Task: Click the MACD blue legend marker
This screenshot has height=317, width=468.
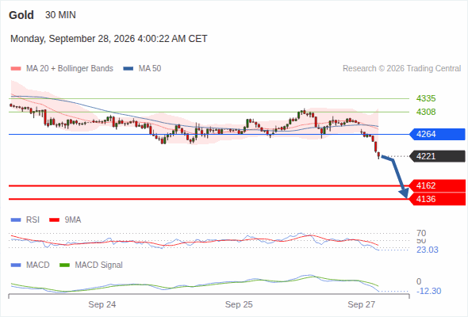Action: pos(16,265)
